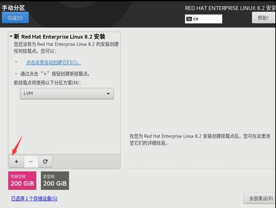Click the reload storage configuration icon
The height and width of the screenshot is (208, 276).
(45, 161)
